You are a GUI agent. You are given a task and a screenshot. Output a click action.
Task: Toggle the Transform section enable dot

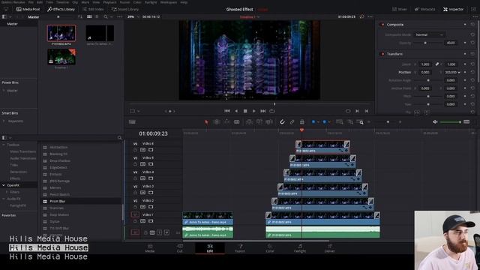click(382, 54)
